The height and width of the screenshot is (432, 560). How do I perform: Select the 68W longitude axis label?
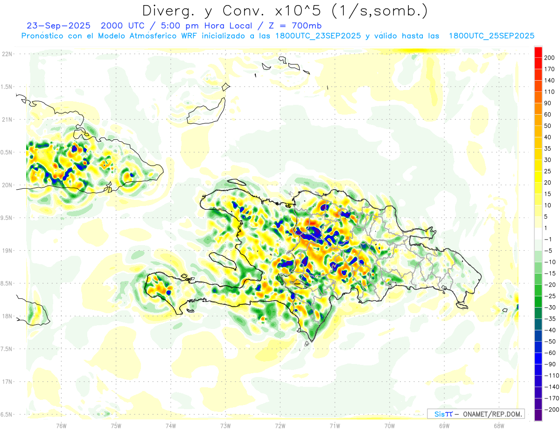click(x=498, y=425)
